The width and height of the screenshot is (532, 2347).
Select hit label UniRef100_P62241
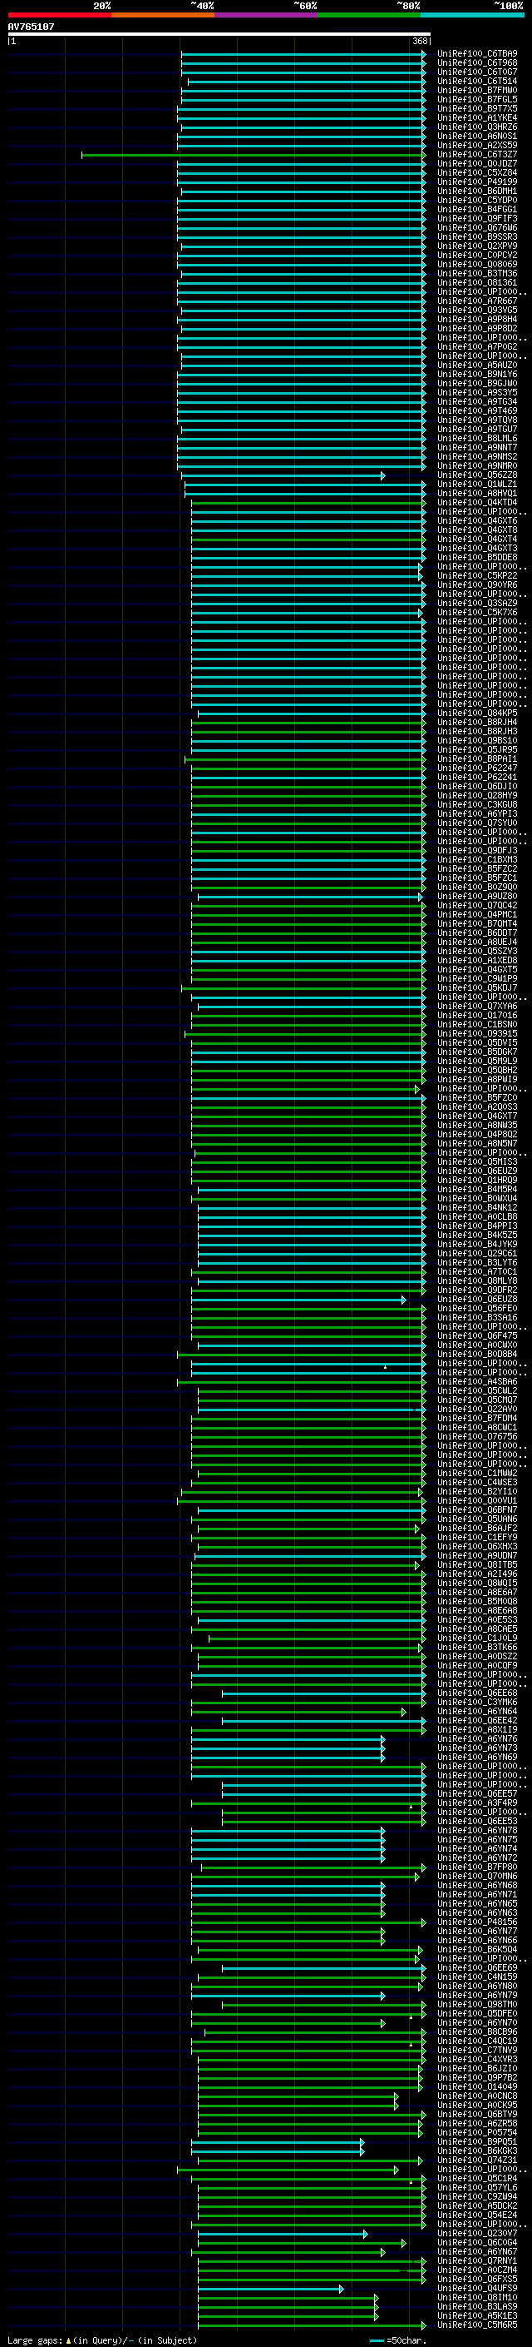point(476,776)
